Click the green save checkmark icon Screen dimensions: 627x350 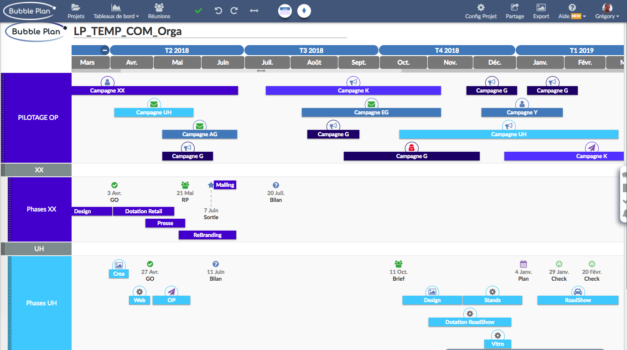tap(198, 11)
